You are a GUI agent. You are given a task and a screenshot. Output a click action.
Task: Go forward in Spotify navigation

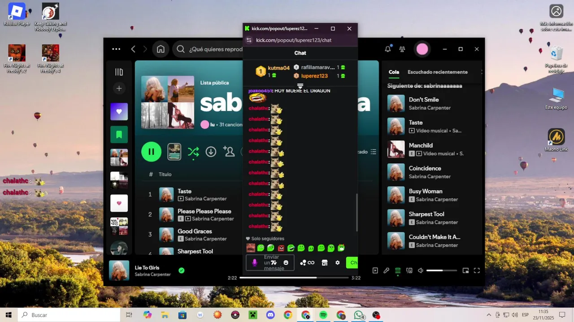(x=145, y=49)
